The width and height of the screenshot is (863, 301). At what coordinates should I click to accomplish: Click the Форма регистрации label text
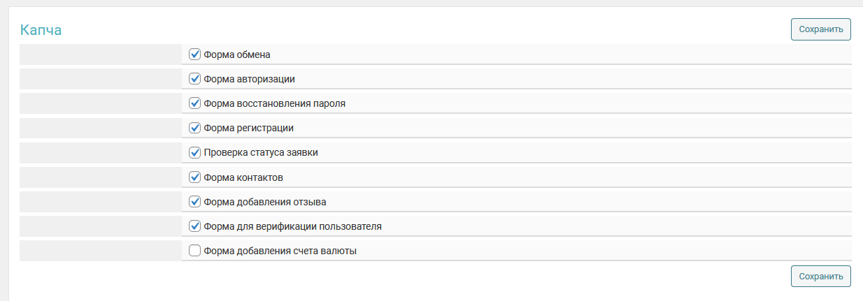coord(248,128)
